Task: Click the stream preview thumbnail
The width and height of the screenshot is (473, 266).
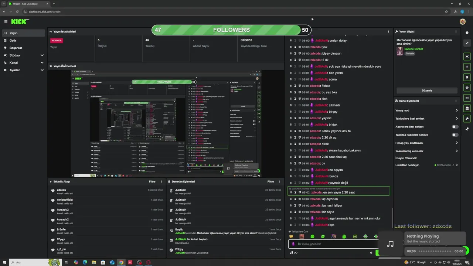Action: coord(166,124)
